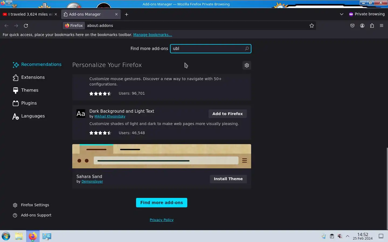Image resolution: width=388 pixels, height=242 pixels.
Task: Open the desktop/monitor app on taskbar
Action: pyautogui.click(x=47, y=236)
